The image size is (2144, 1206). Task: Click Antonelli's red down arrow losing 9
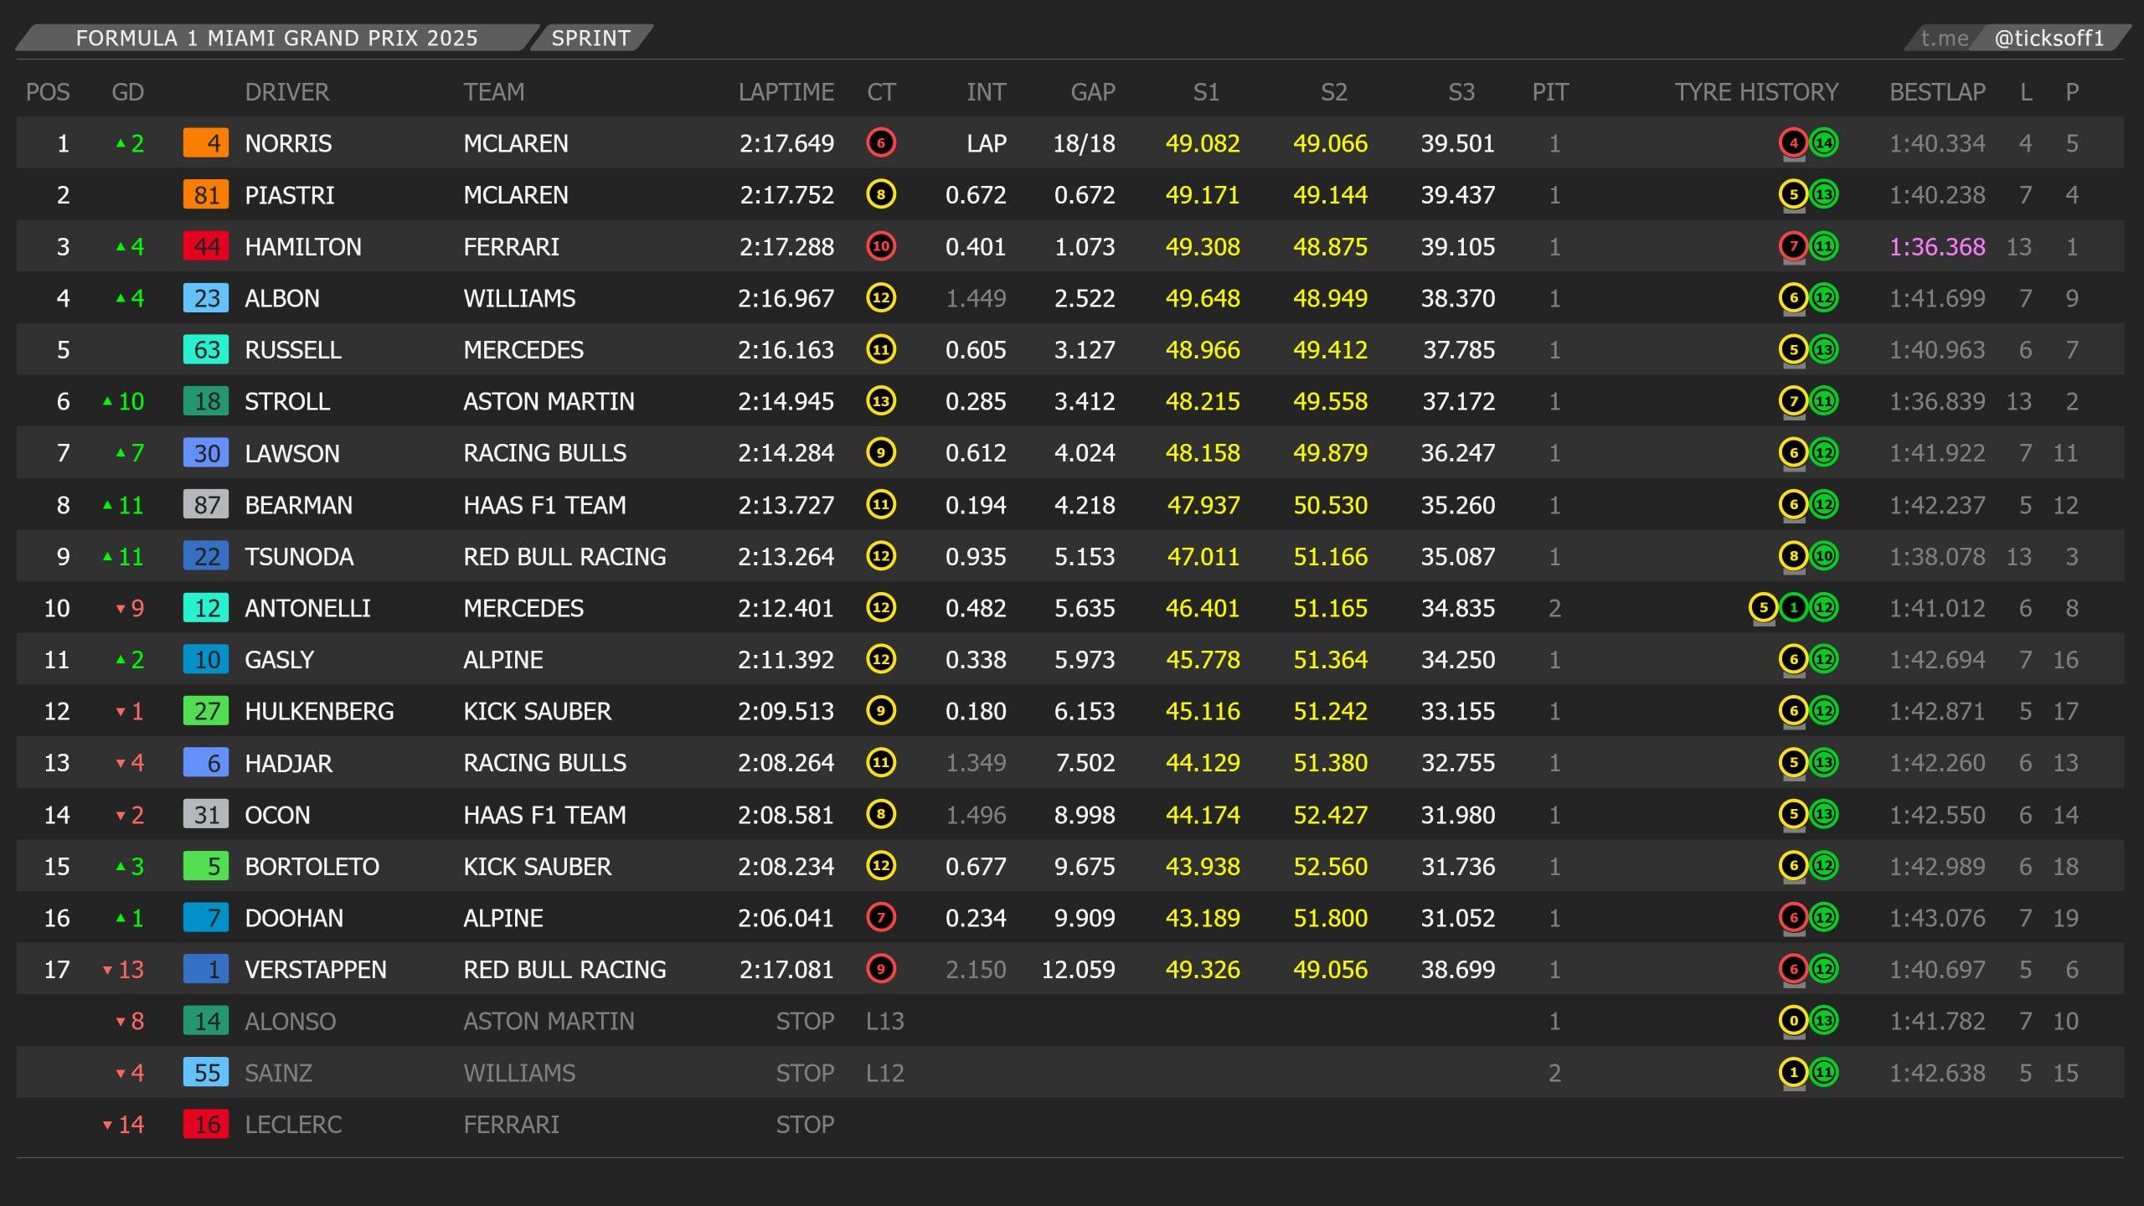(x=121, y=608)
